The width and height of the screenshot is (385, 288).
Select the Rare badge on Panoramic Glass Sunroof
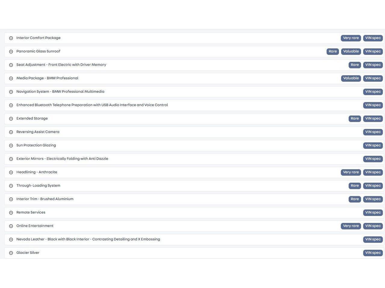click(x=333, y=52)
